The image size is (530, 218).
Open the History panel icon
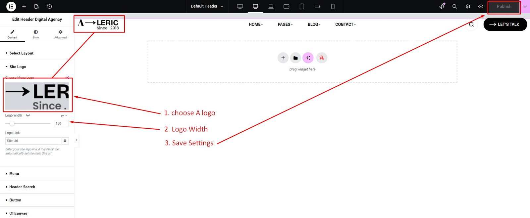click(49, 6)
